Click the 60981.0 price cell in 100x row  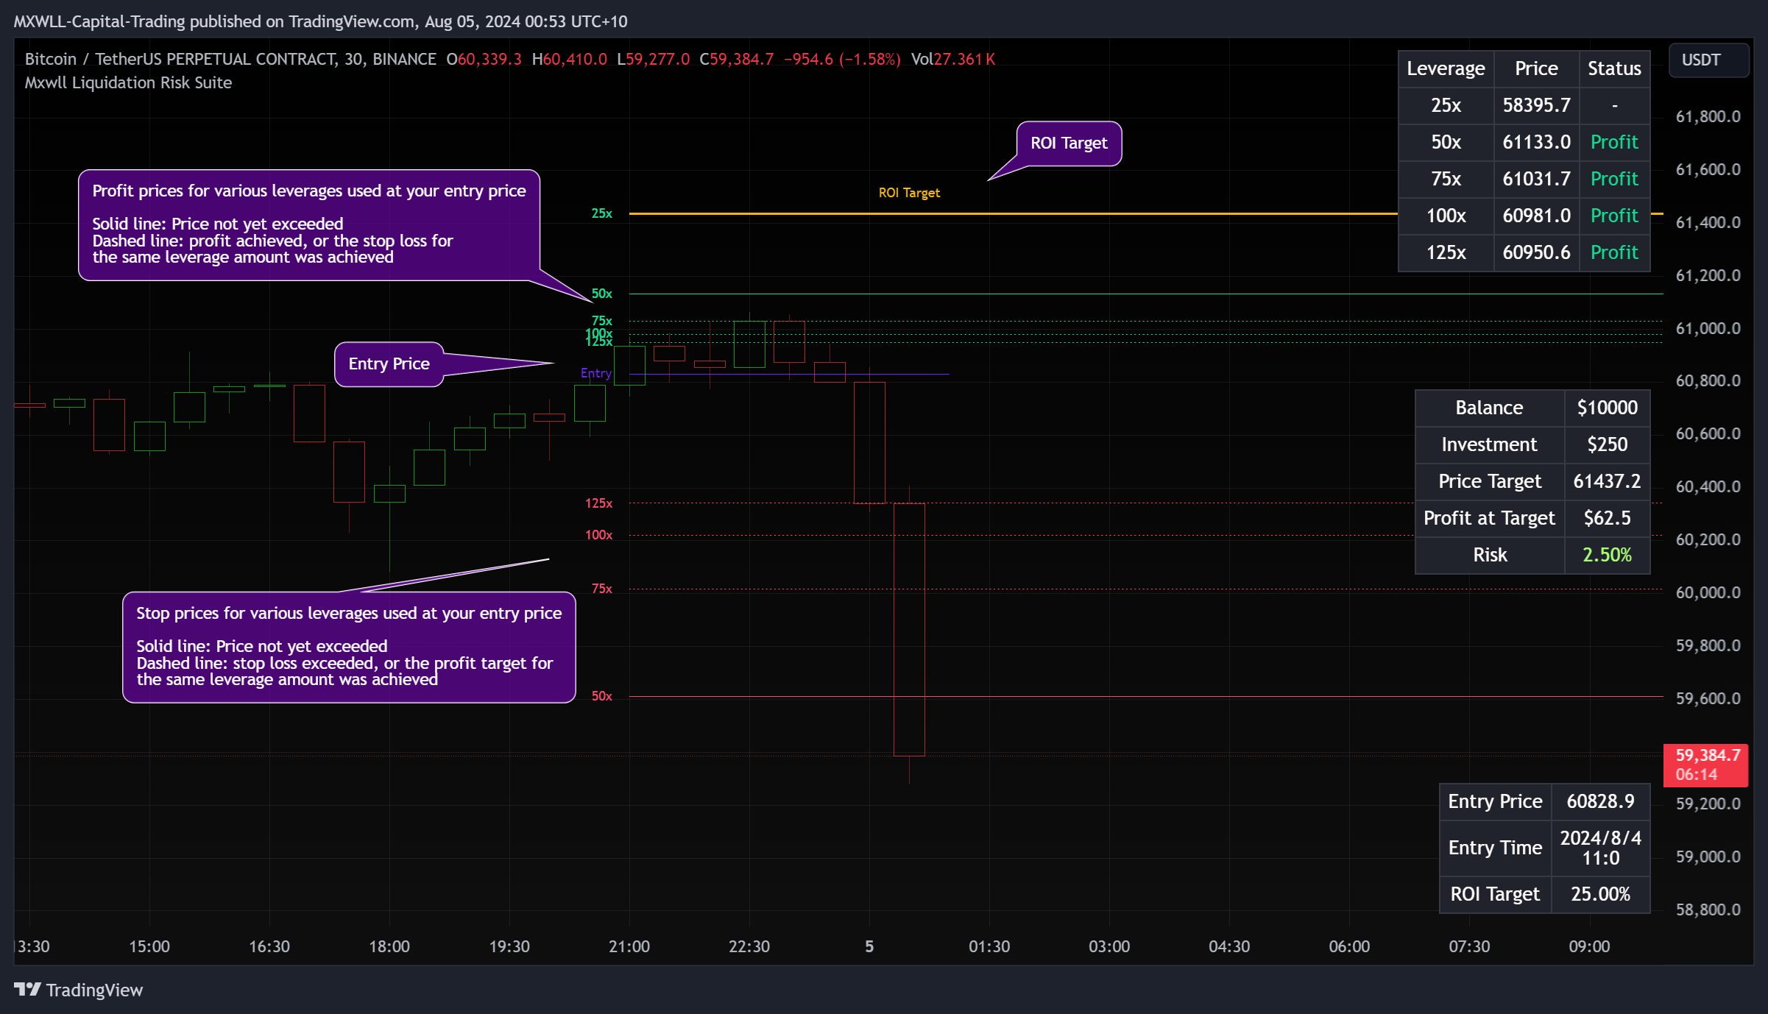[x=1536, y=216]
